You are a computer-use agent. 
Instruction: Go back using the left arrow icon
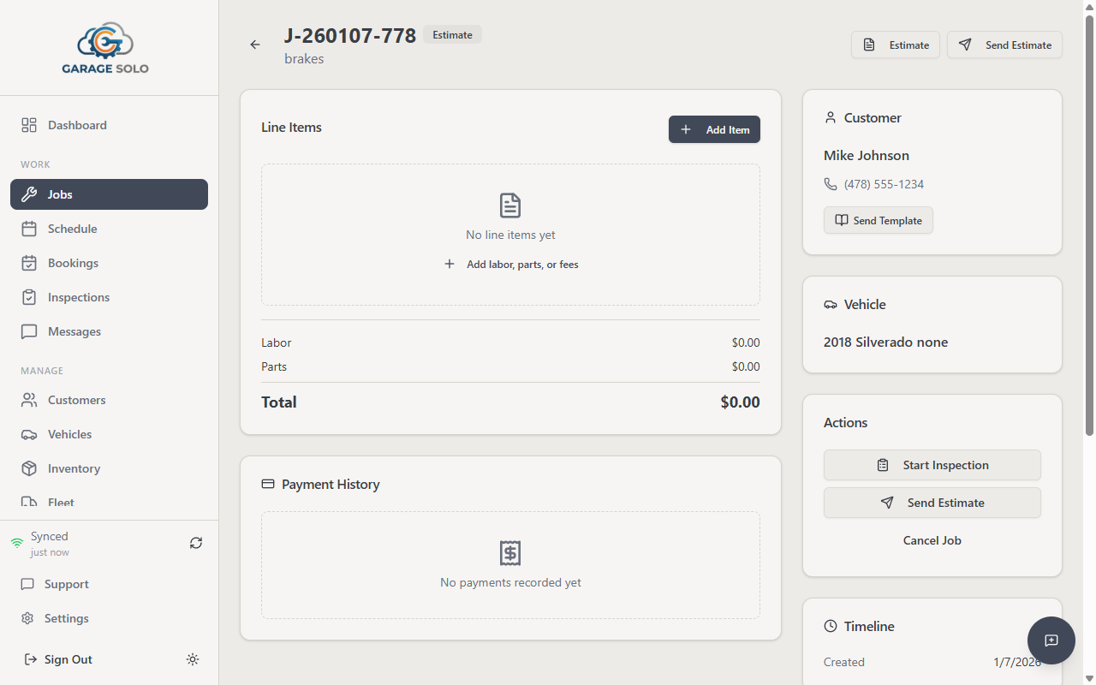tap(255, 45)
